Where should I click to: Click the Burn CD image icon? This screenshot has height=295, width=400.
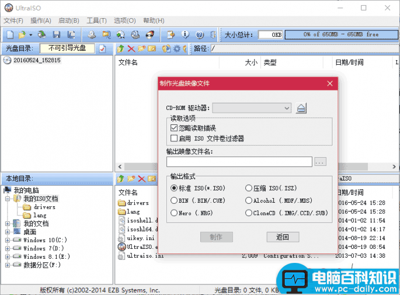coord(150,34)
